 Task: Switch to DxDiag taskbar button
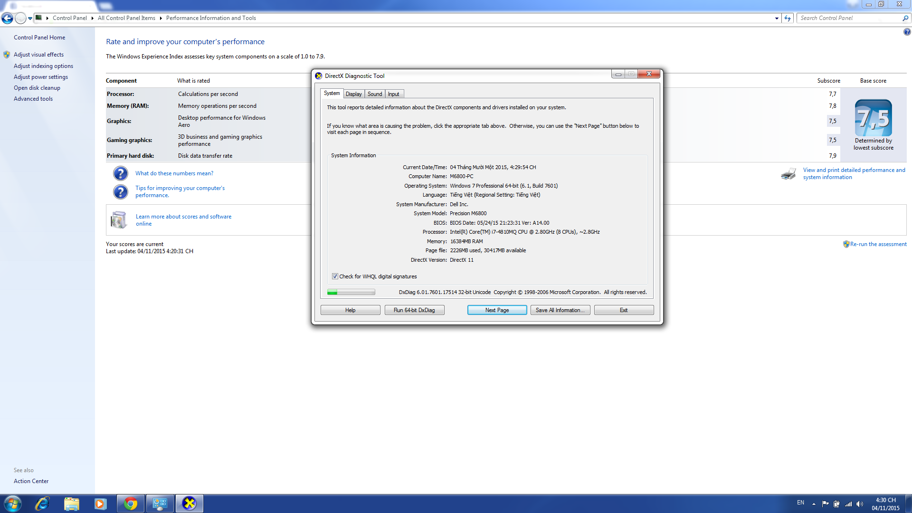coord(190,503)
